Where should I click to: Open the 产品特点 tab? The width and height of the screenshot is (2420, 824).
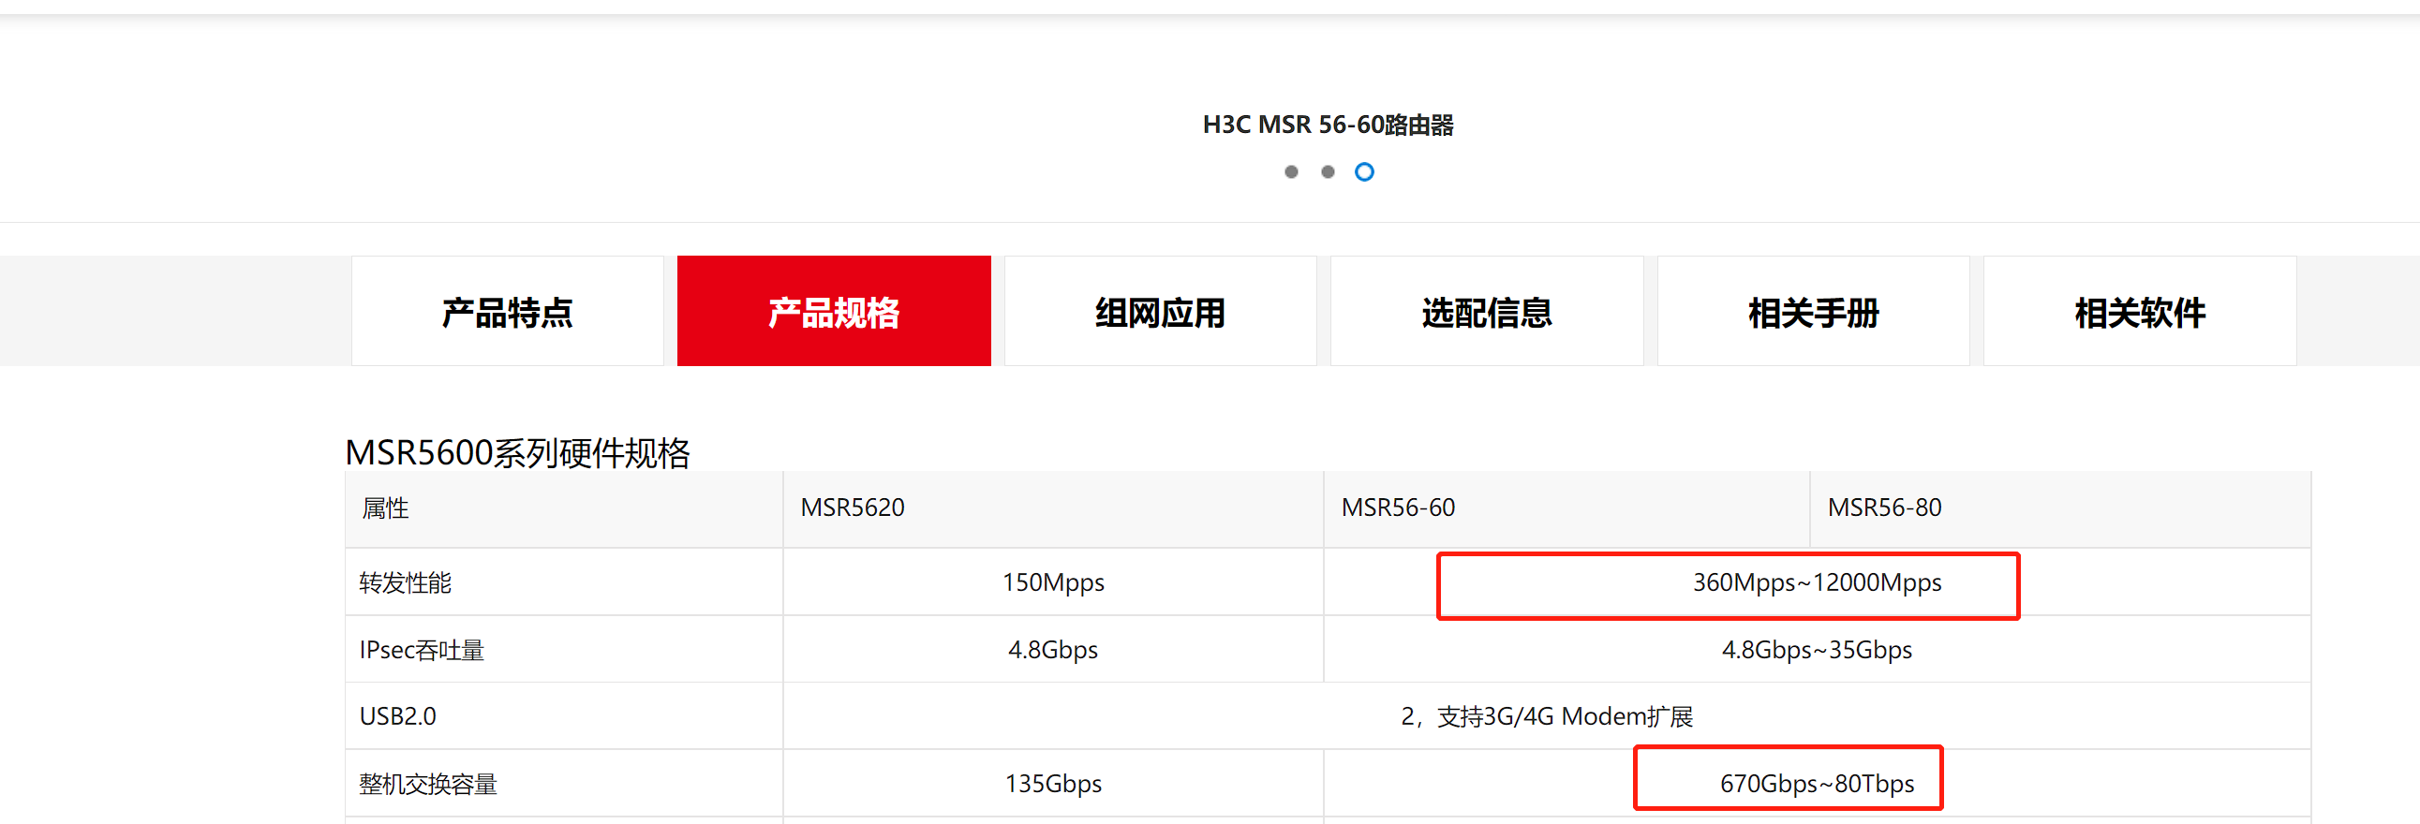pyautogui.click(x=507, y=312)
